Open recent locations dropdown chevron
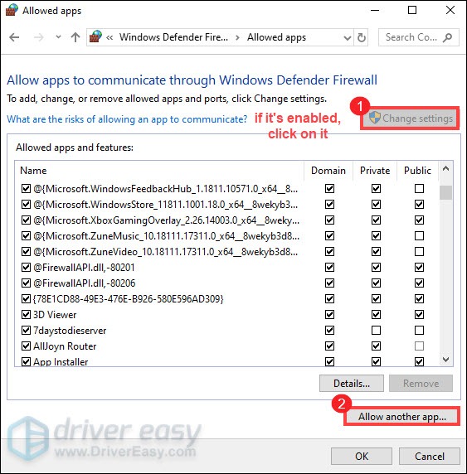The width and height of the screenshot is (467, 474). click(58, 37)
